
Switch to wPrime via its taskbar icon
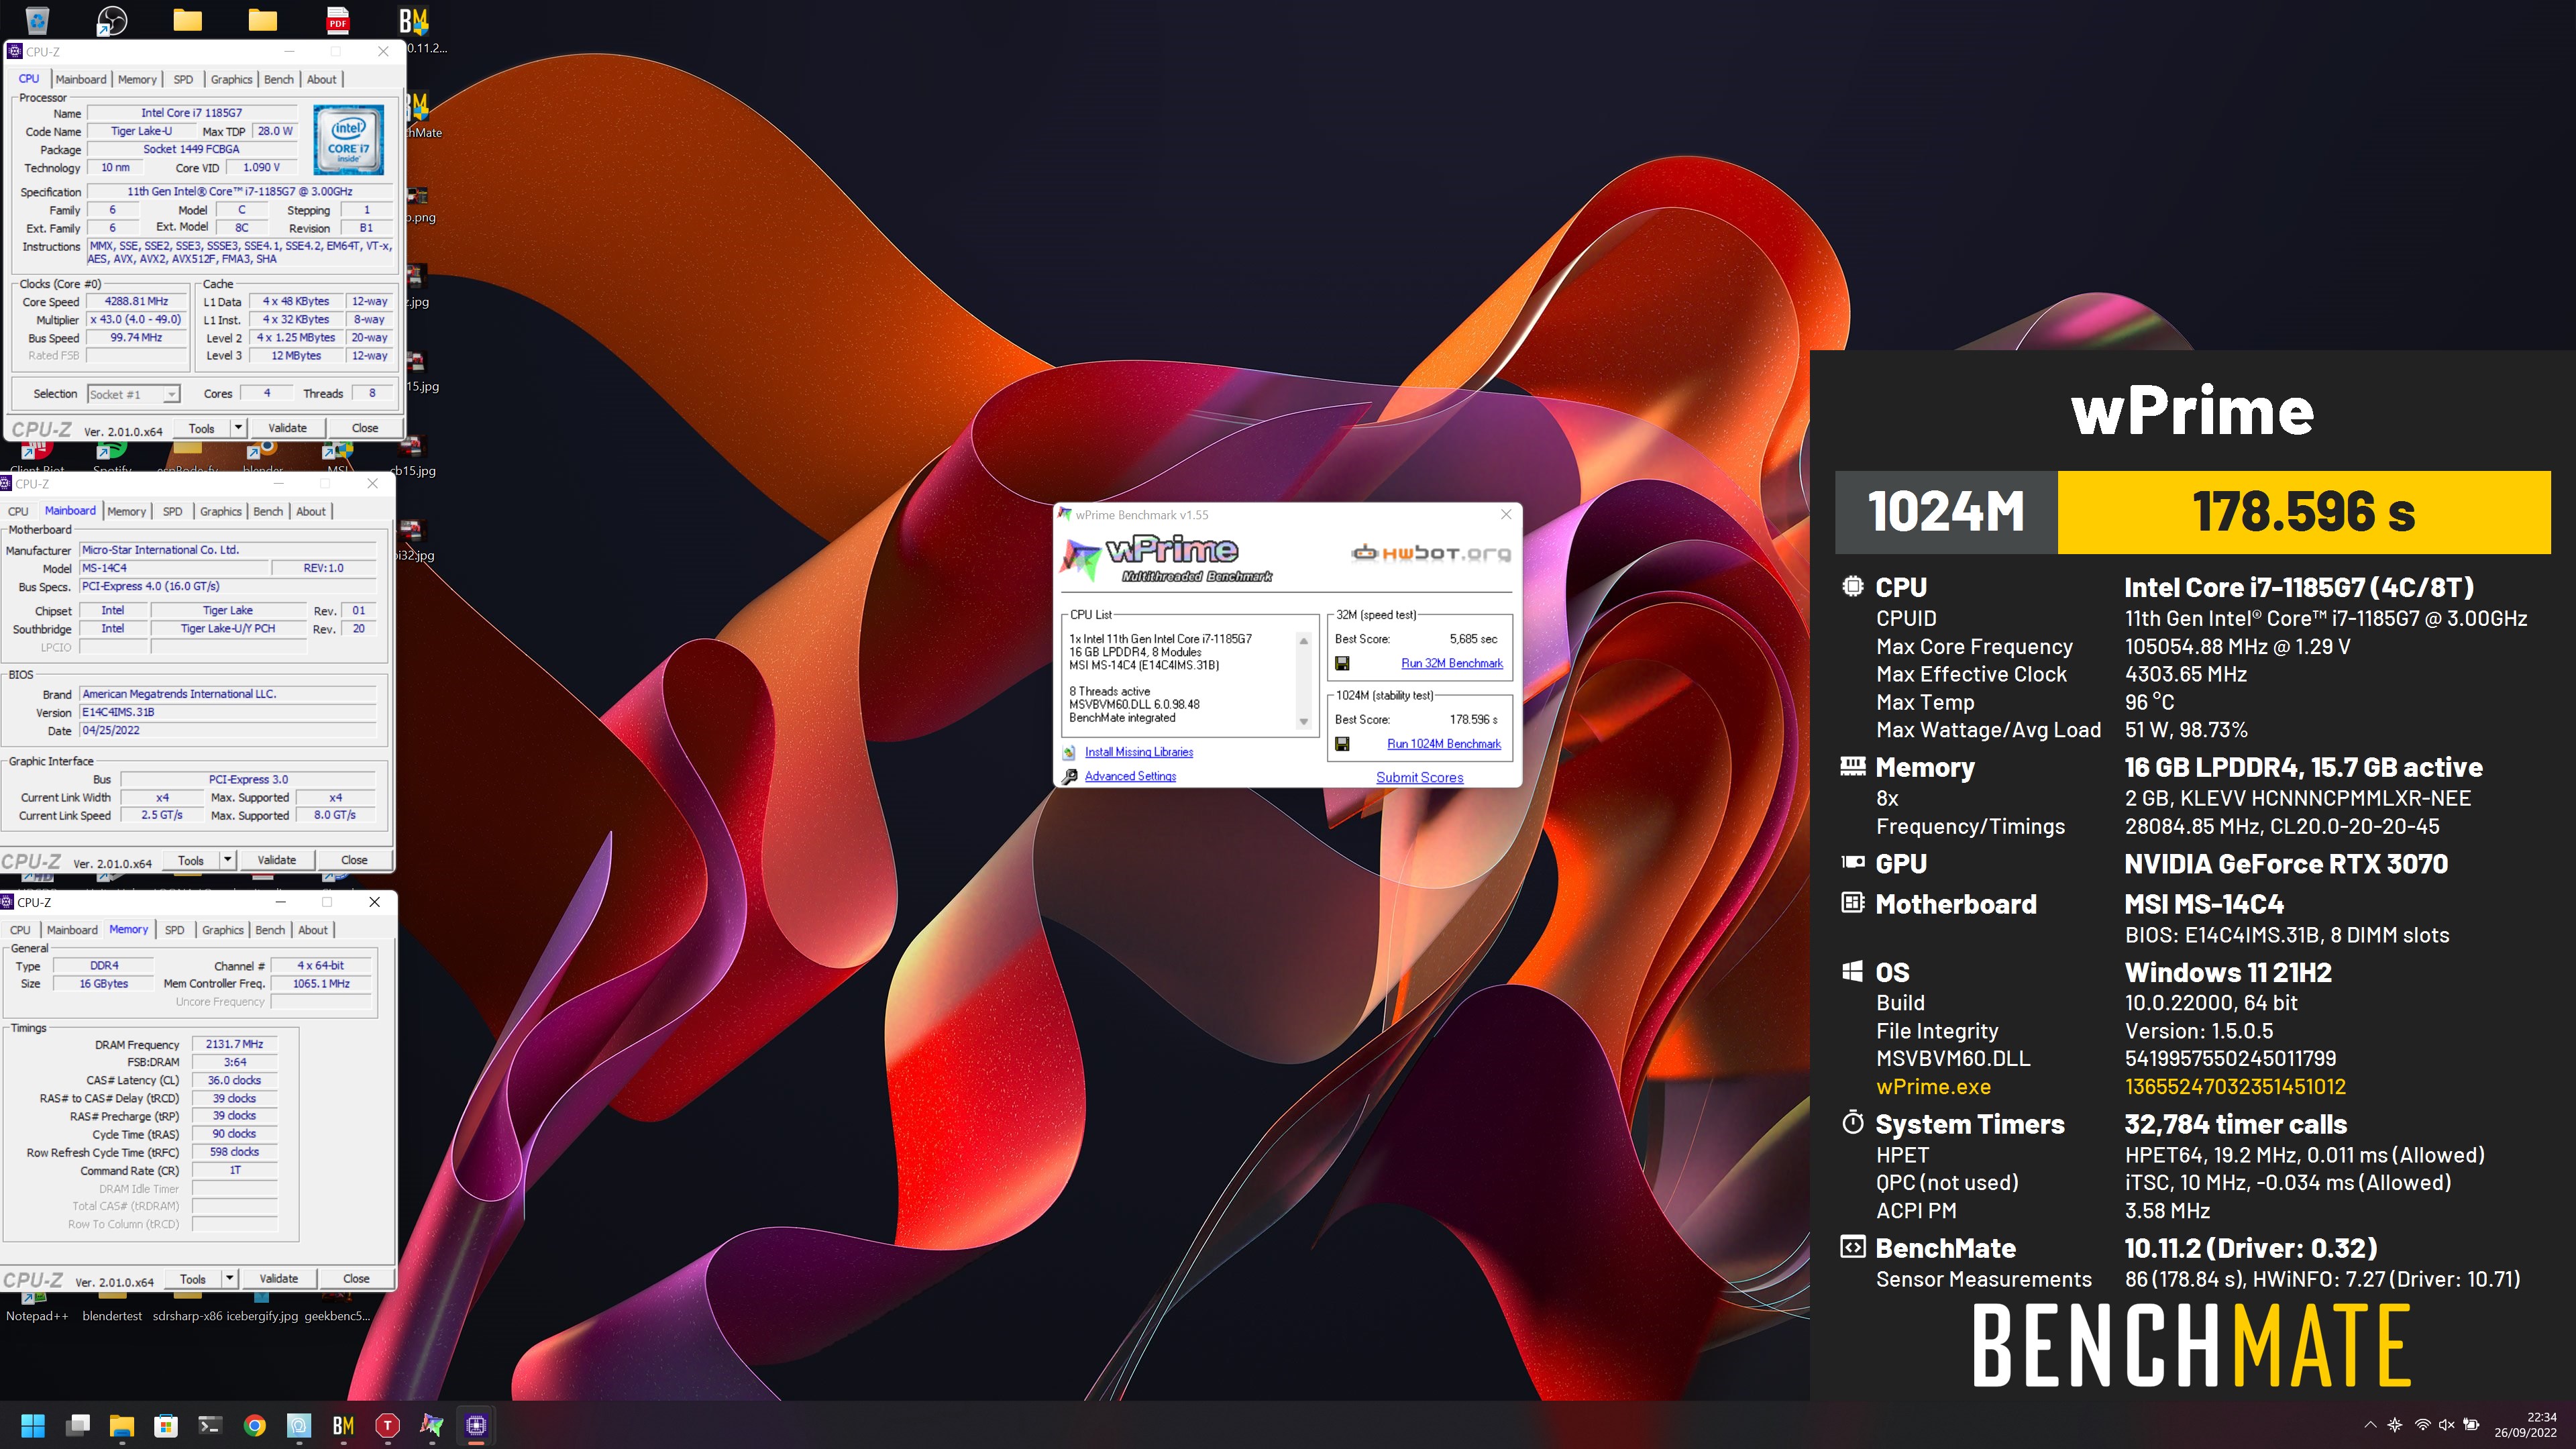click(432, 1425)
